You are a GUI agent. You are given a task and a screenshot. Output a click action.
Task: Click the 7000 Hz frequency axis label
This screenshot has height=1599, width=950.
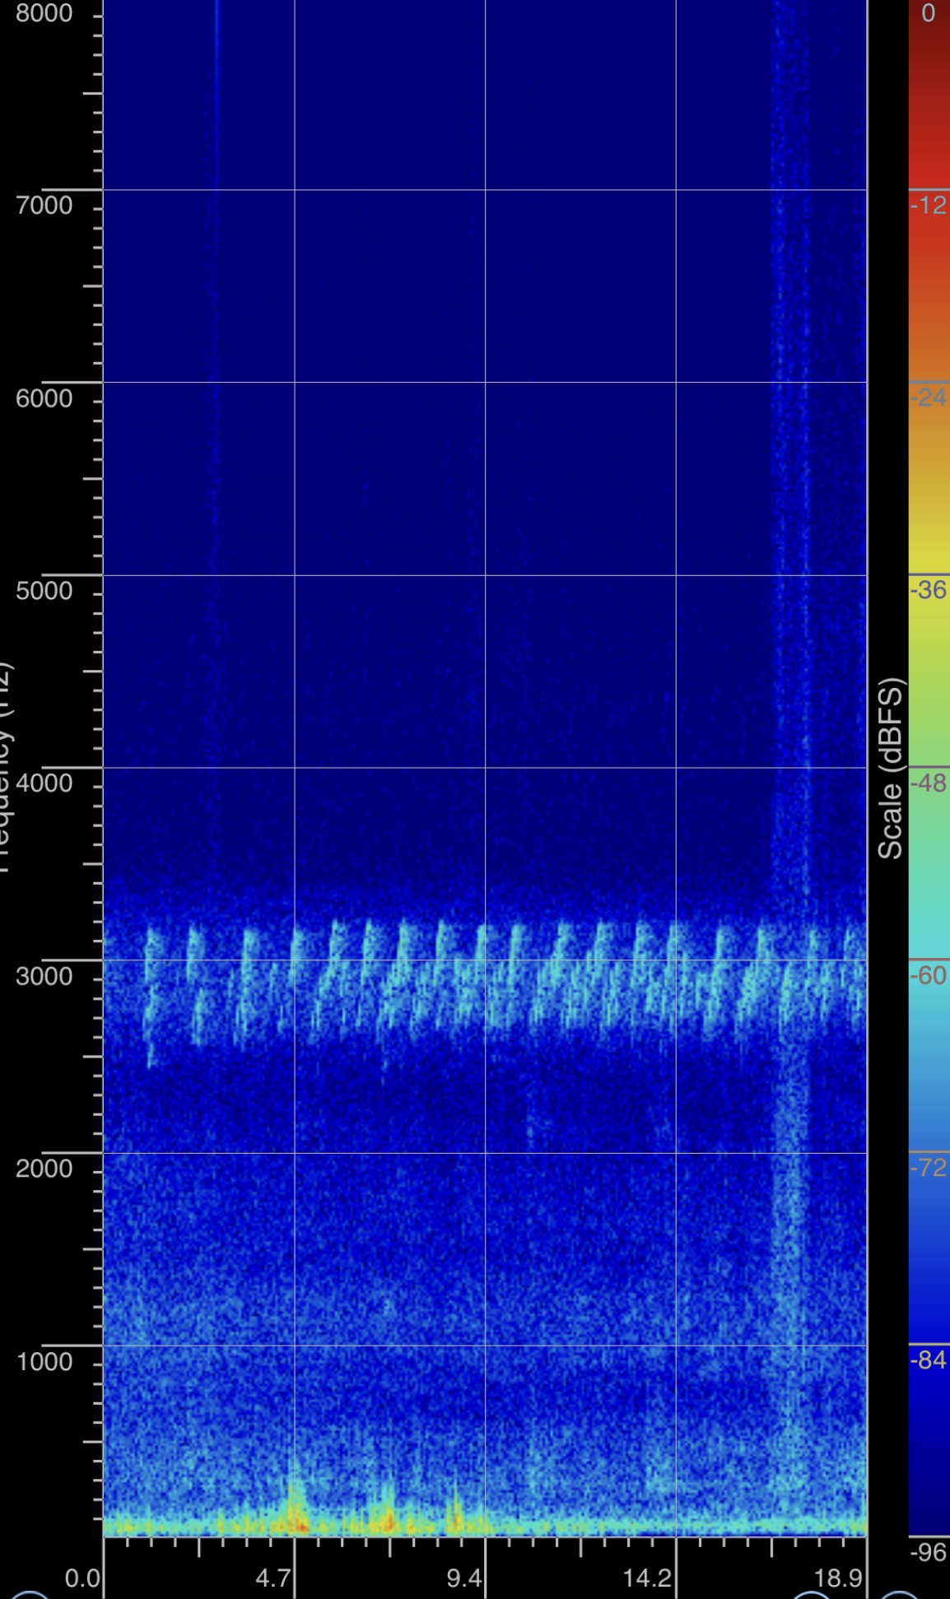44,205
